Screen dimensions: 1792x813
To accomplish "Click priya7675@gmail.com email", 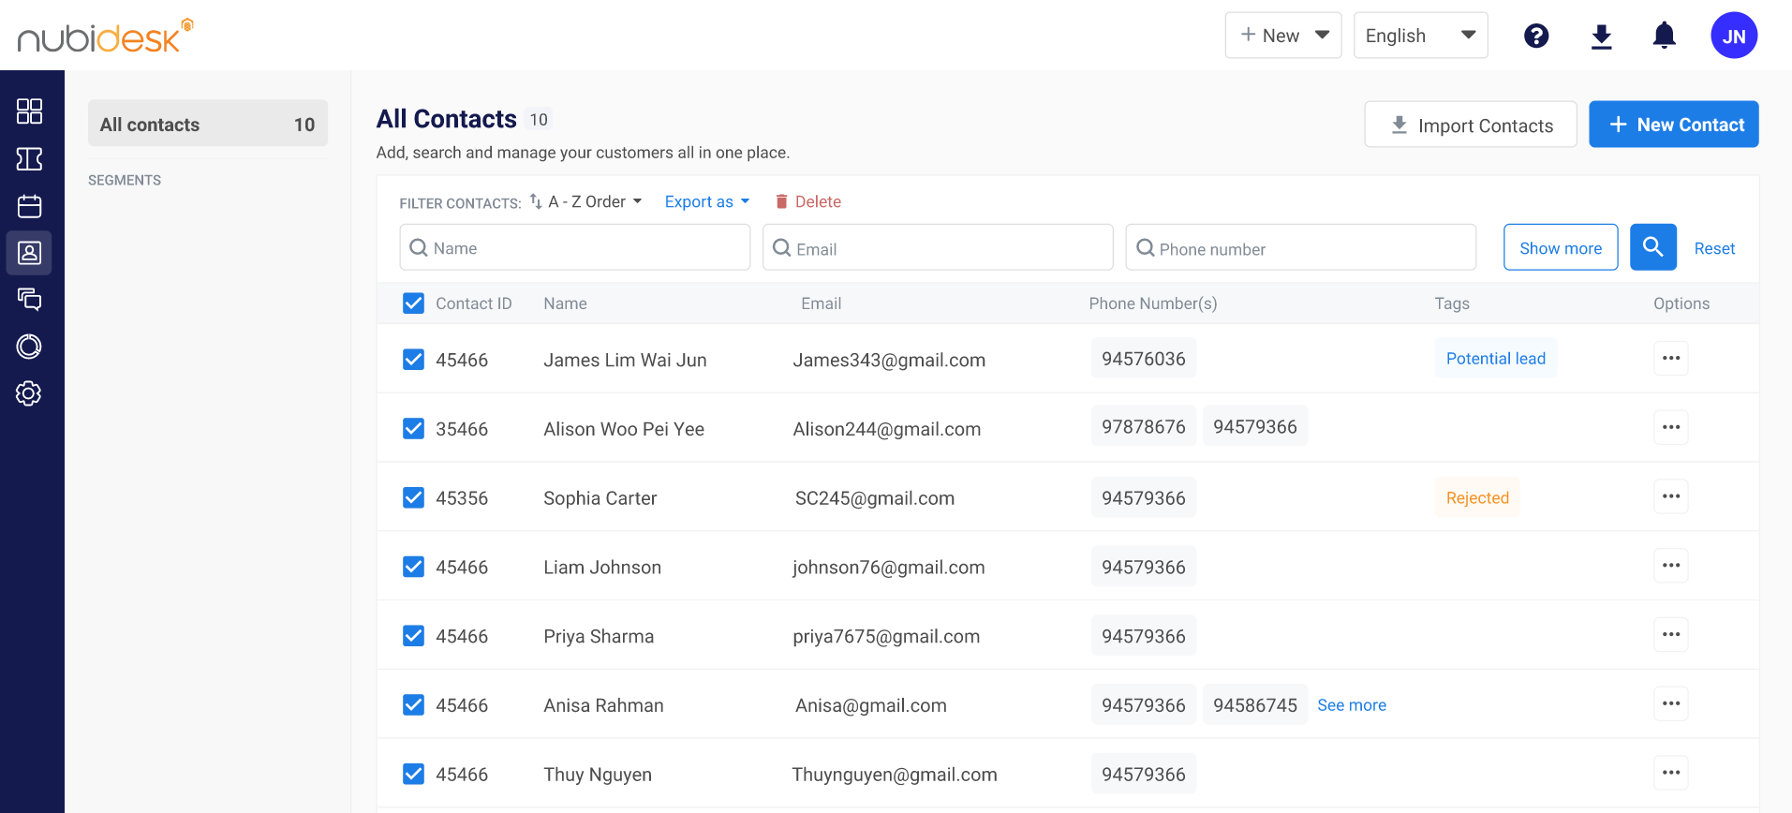I will tap(886, 637).
